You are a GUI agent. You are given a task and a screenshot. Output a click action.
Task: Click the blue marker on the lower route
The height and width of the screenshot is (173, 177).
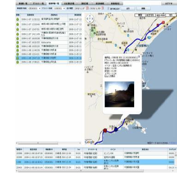tap(116, 129)
